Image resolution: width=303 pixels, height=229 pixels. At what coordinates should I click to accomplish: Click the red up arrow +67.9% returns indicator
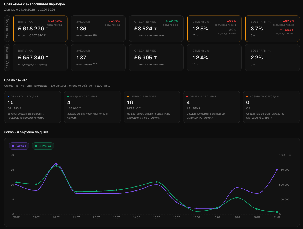point(287,21)
